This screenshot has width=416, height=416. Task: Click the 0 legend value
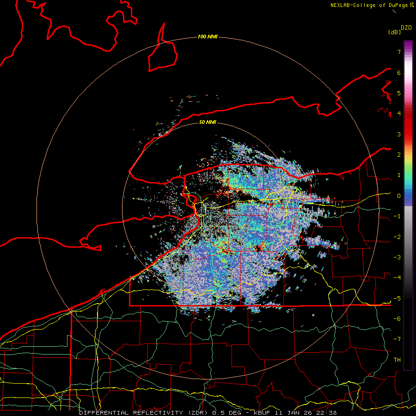(399, 196)
